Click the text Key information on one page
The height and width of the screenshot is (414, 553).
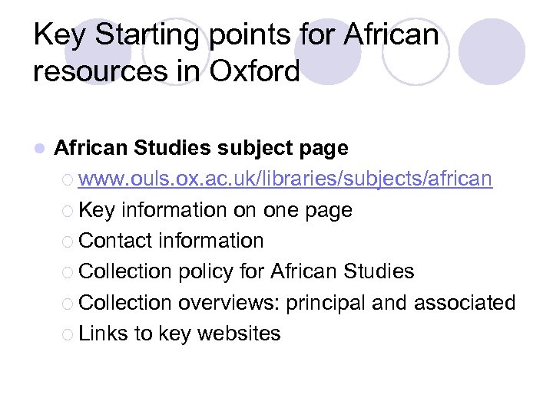[215, 210]
